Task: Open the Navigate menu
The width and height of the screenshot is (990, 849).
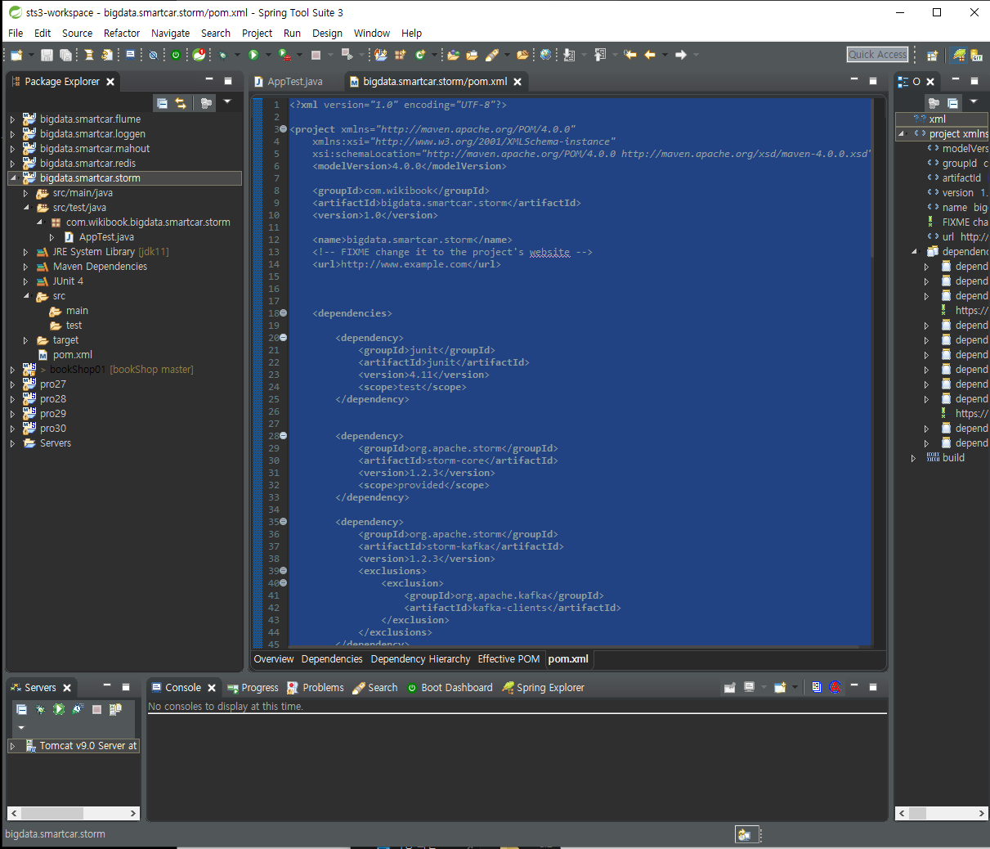Action: coord(170,34)
